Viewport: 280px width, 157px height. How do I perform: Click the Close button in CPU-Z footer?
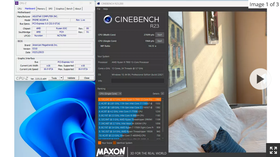(x=87, y=78)
